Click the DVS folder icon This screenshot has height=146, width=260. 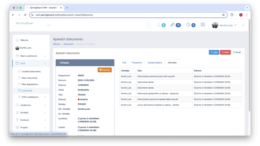[17, 63]
